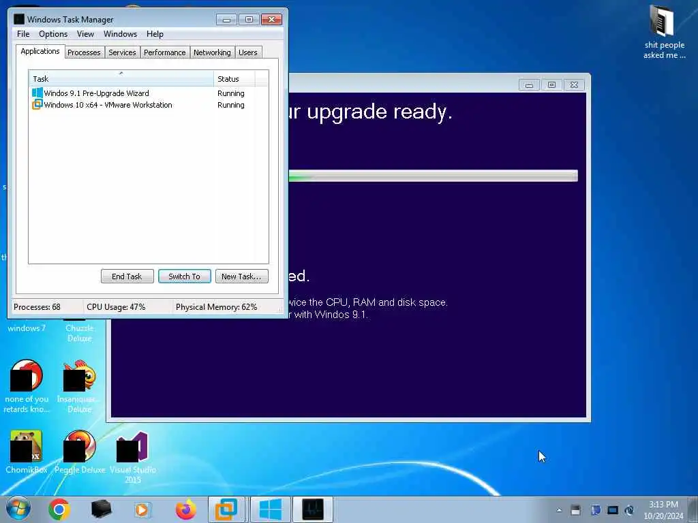Click the 'Physical Memory: 62%' status text
This screenshot has height=523, width=698.
pyautogui.click(x=216, y=307)
